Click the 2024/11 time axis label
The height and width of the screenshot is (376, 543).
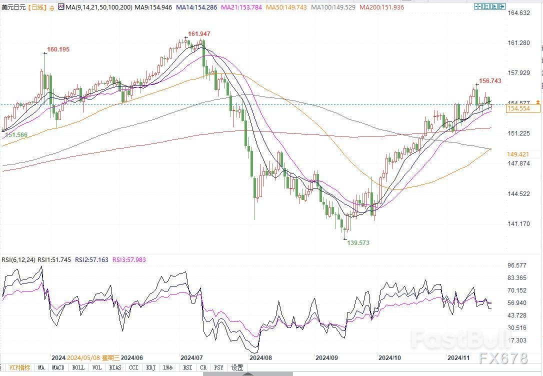(x=458, y=357)
